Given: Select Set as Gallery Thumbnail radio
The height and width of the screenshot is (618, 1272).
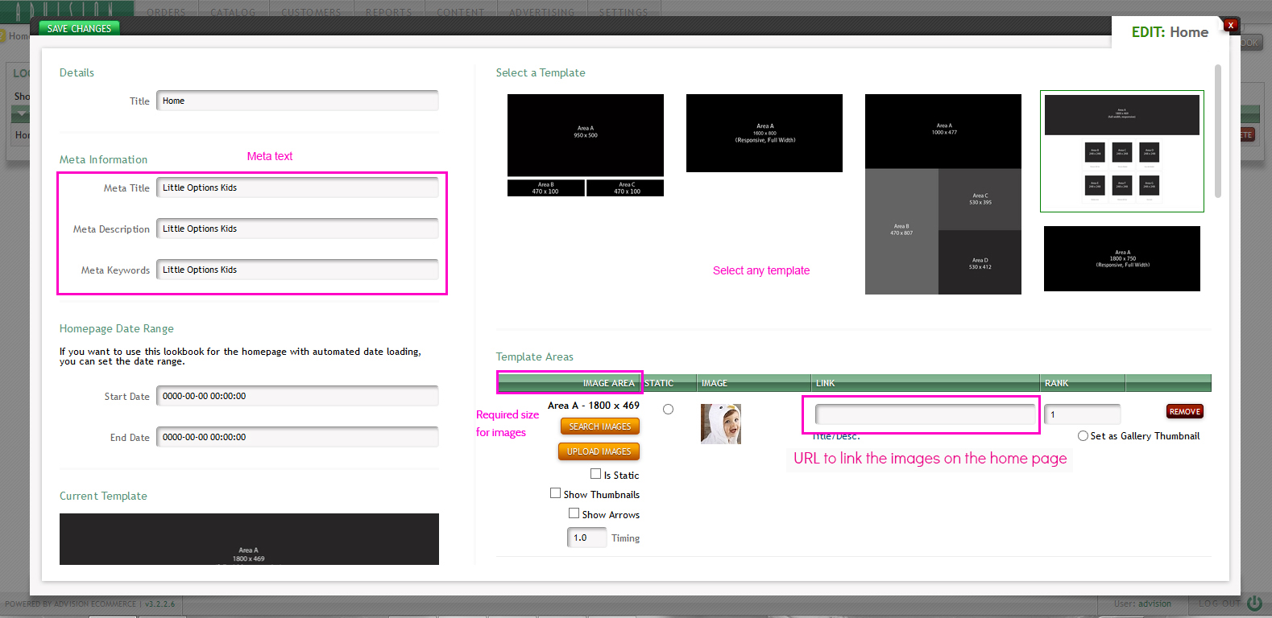Looking at the screenshot, I should click(1083, 435).
